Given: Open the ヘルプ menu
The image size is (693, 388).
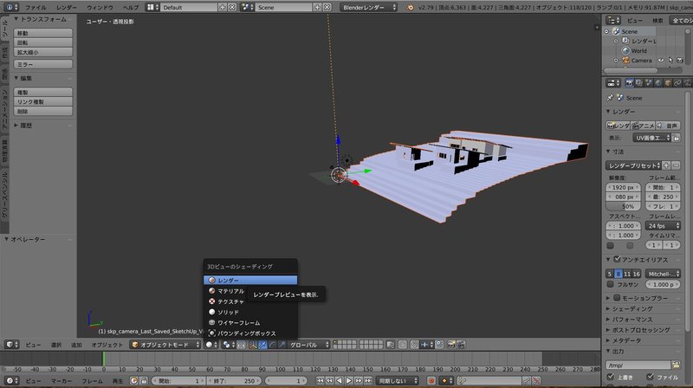Looking at the screenshot, I should point(131,8).
